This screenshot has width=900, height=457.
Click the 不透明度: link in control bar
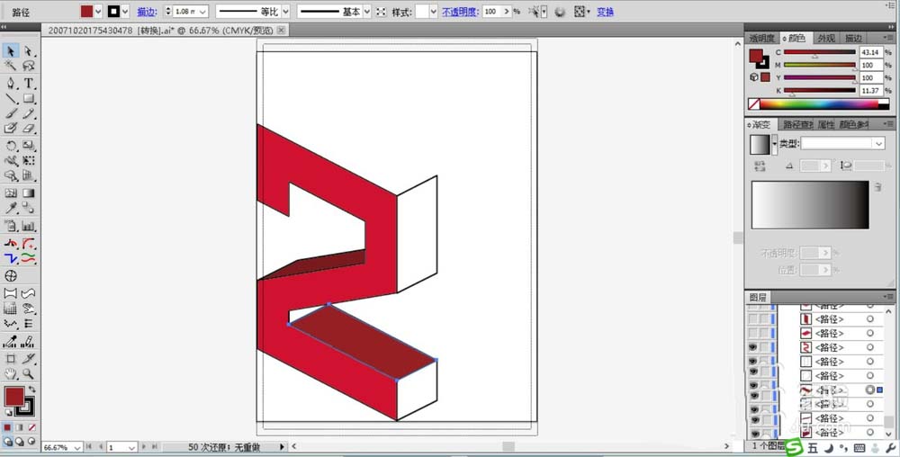pyautogui.click(x=460, y=12)
